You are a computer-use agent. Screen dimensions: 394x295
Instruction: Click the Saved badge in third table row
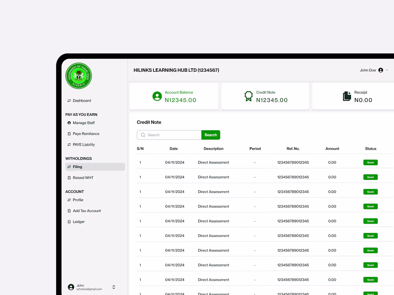click(370, 192)
